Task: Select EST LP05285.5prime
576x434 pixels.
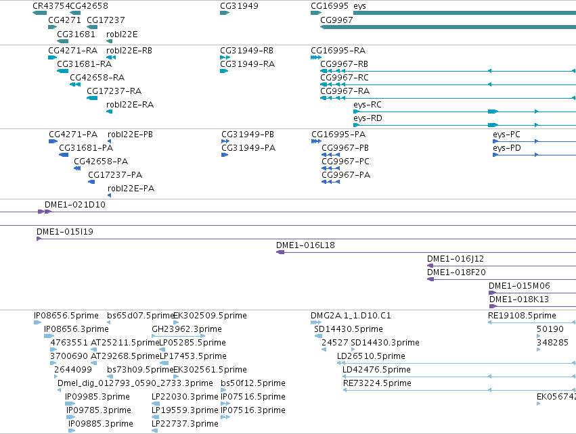Action: click(192, 343)
